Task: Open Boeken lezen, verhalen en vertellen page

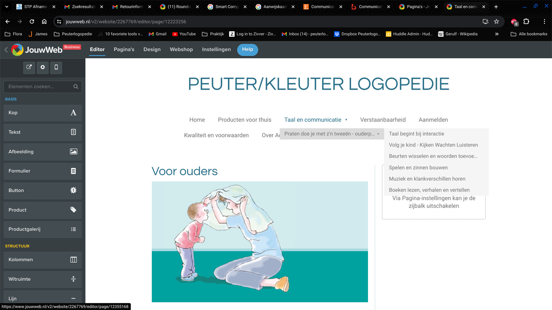Action: click(436, 190)
